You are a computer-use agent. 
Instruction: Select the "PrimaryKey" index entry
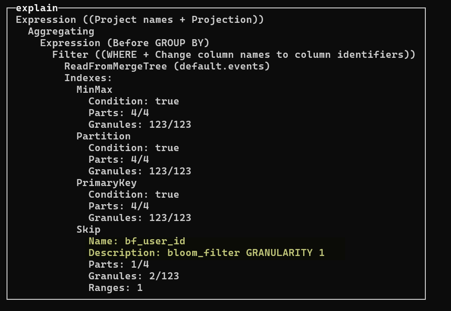106,183
